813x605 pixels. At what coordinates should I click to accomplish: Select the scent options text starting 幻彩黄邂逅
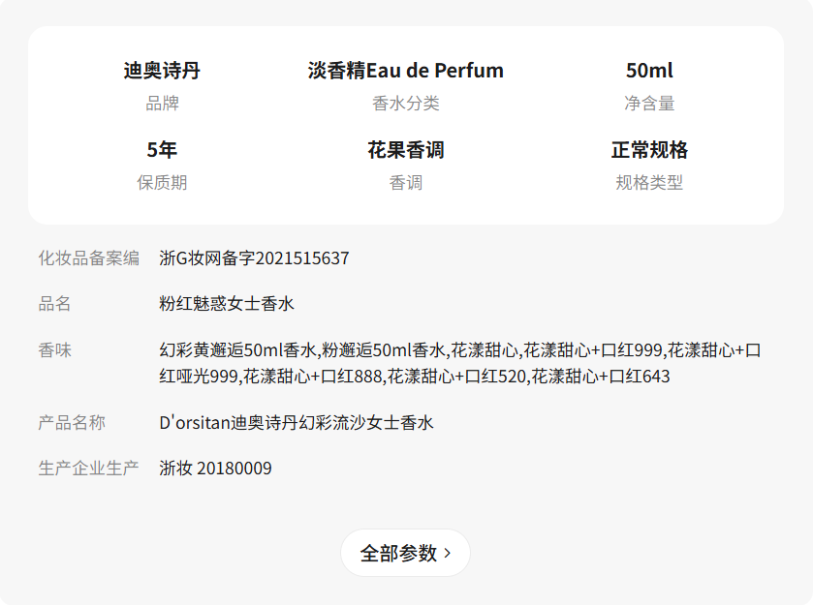pos(460,363)
